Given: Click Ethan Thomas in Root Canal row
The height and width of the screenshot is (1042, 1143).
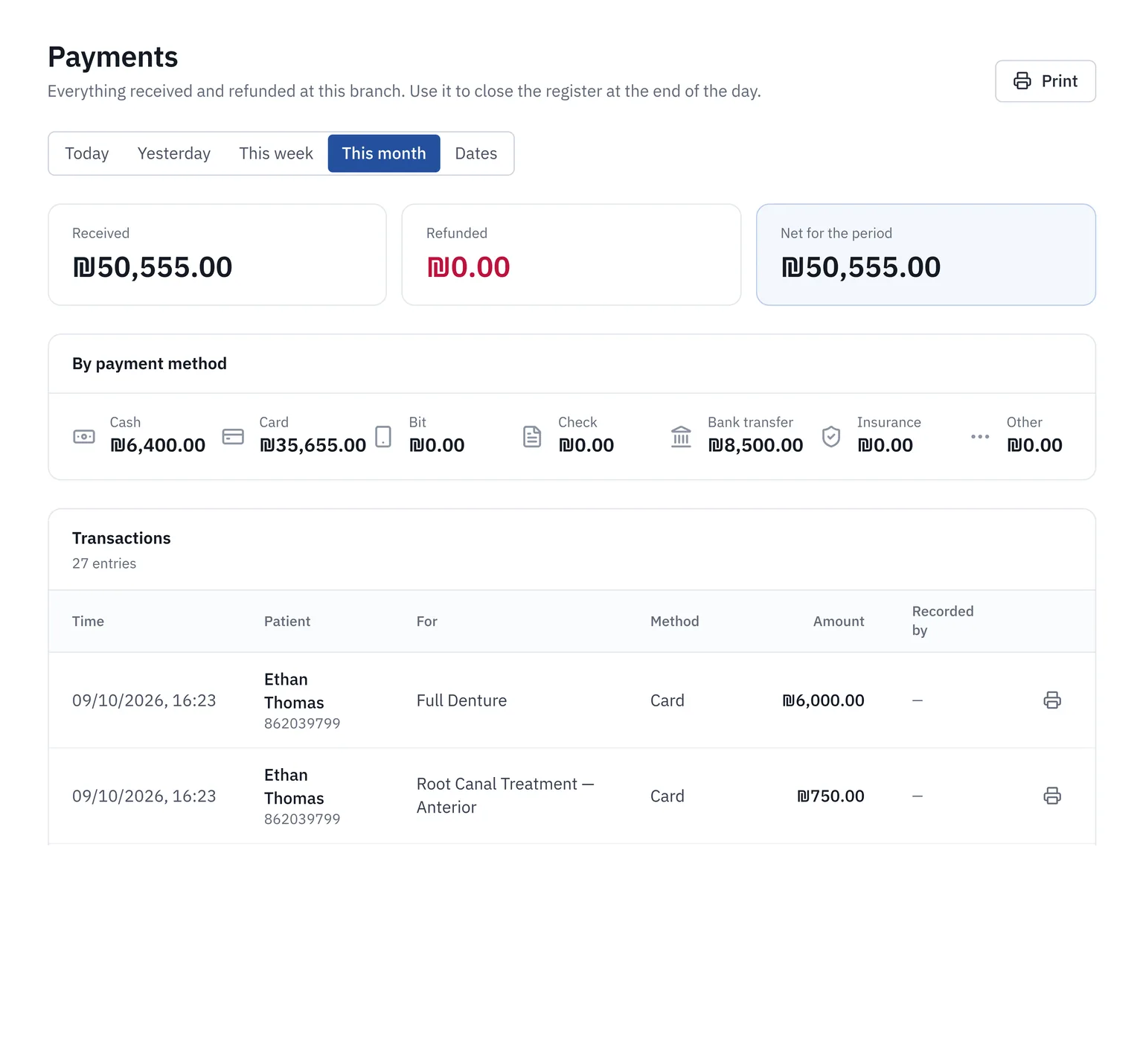Looking at the screenshot, I should pos(294,787).
